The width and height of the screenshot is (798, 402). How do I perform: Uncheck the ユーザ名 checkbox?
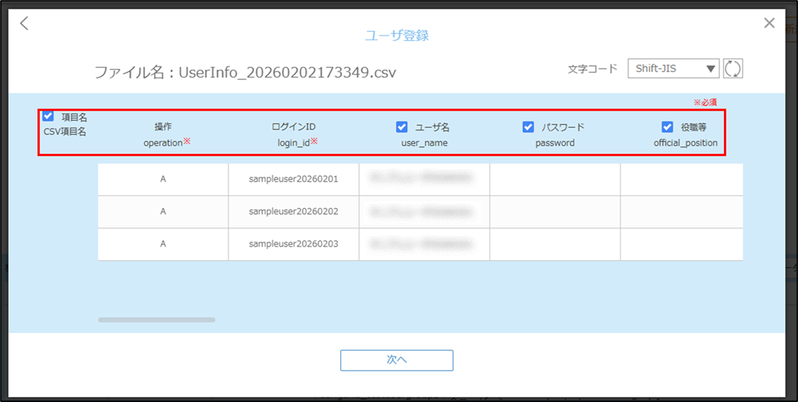pyautogui.click(x=402, y=127)
